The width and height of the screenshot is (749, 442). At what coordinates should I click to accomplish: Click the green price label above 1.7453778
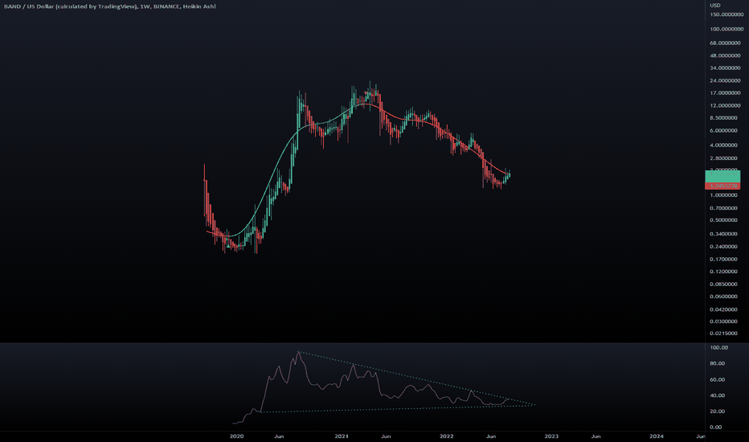tap(722, 176)
